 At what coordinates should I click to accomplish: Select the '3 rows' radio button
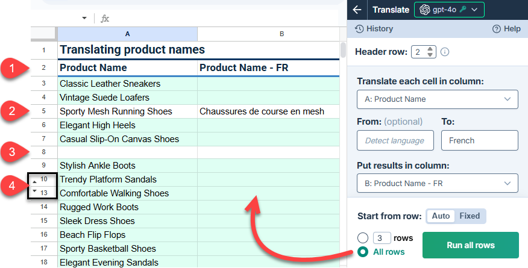click(x=363, y=238)
